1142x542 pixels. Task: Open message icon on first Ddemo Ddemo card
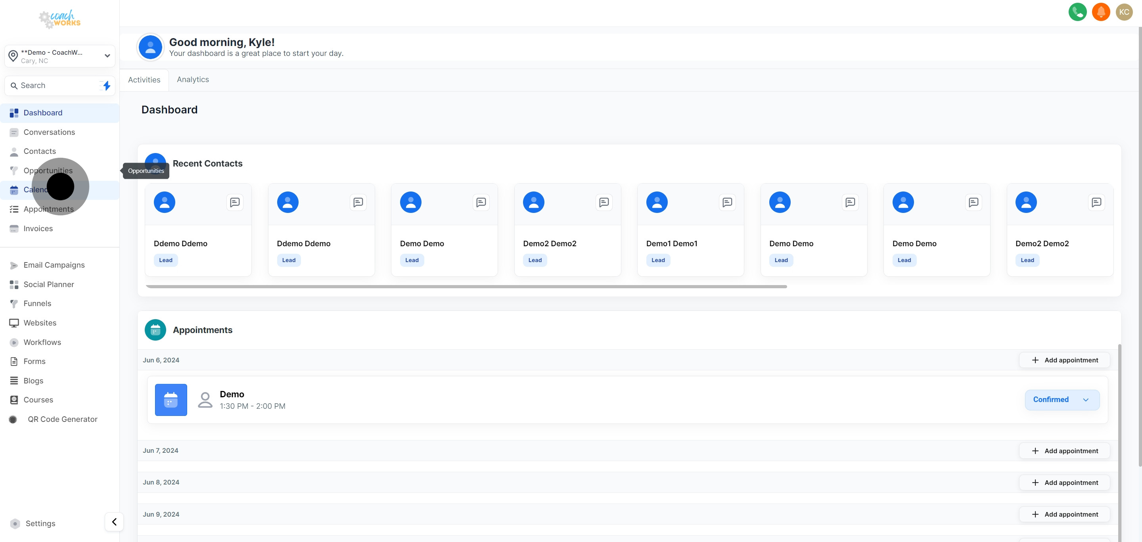pos(235,203)
